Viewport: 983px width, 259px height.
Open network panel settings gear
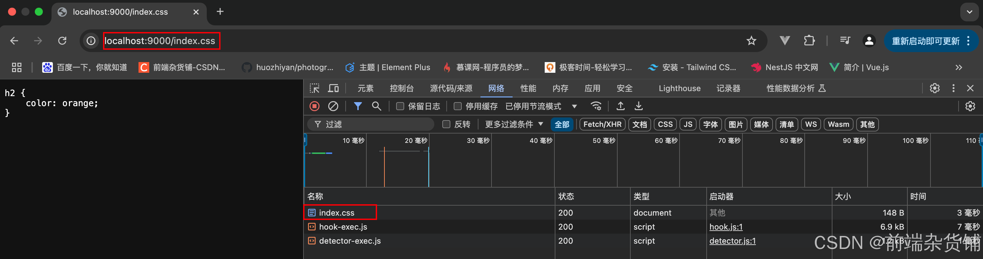click(970, 106)
